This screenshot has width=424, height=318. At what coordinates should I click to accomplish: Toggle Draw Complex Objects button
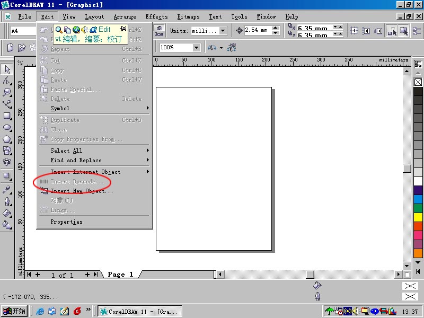pyautogui.click(x=392, y=31)
